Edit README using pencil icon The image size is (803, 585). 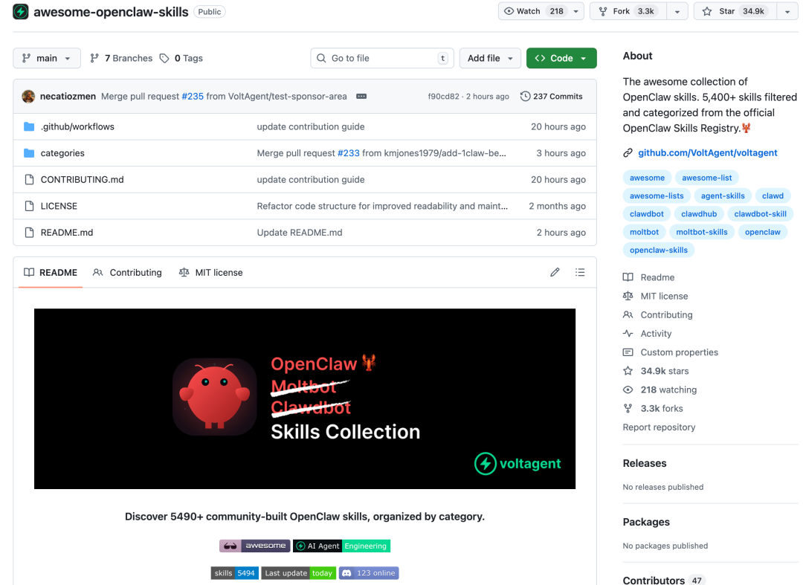click(555, 272)
